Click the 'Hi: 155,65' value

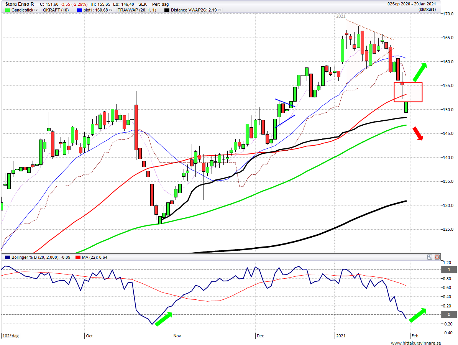tap(100, 4)
